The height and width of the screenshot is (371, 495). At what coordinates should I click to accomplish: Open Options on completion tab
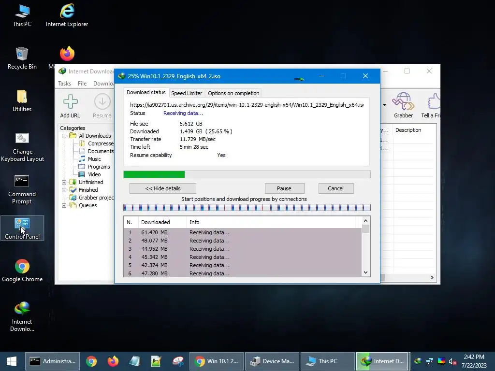(233, 93)
